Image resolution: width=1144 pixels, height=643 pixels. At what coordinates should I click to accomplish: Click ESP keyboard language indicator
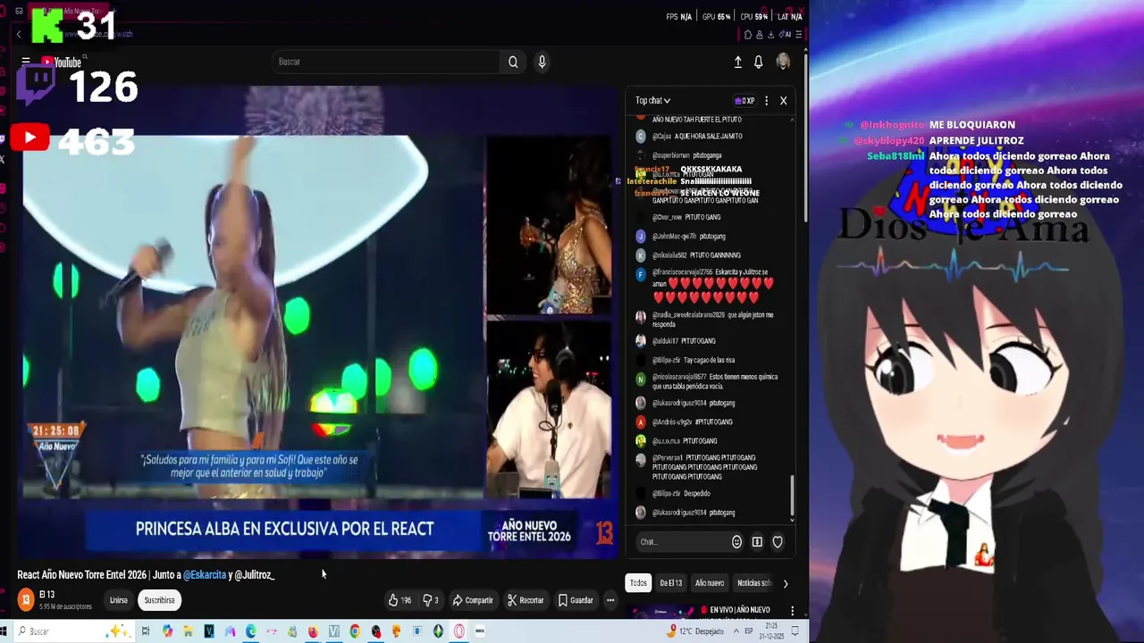click(x=749, y=631)
